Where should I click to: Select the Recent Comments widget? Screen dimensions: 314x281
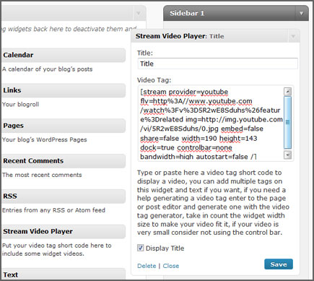tap(64, 161)
